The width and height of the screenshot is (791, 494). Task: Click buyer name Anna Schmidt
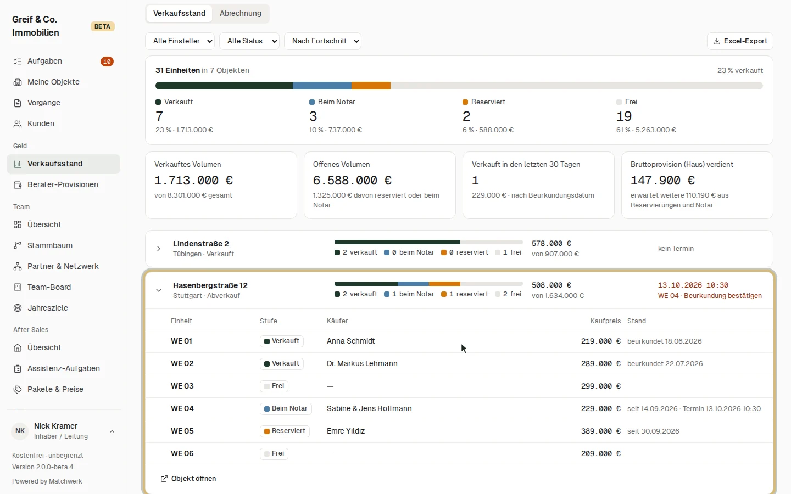[350, 341]
